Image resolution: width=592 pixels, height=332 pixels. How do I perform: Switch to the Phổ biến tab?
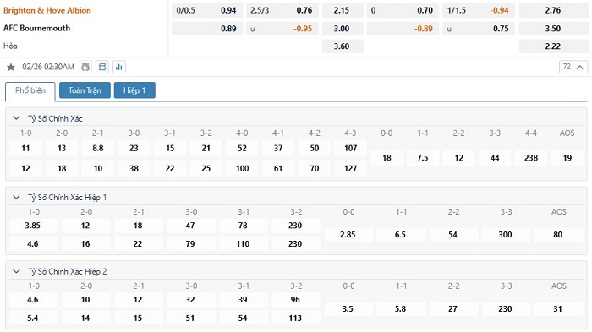[x=30, y=90]
